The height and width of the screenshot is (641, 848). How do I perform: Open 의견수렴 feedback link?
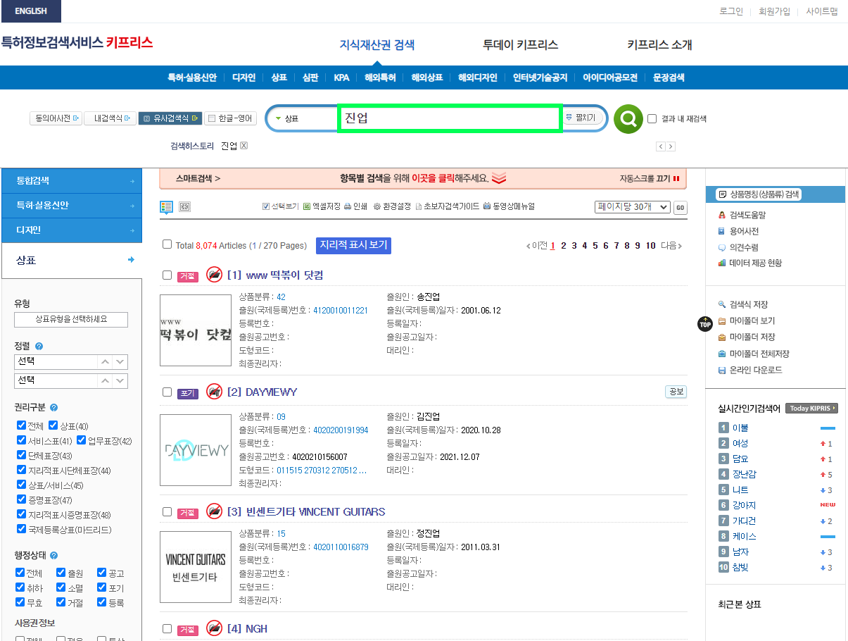(738, 247)
